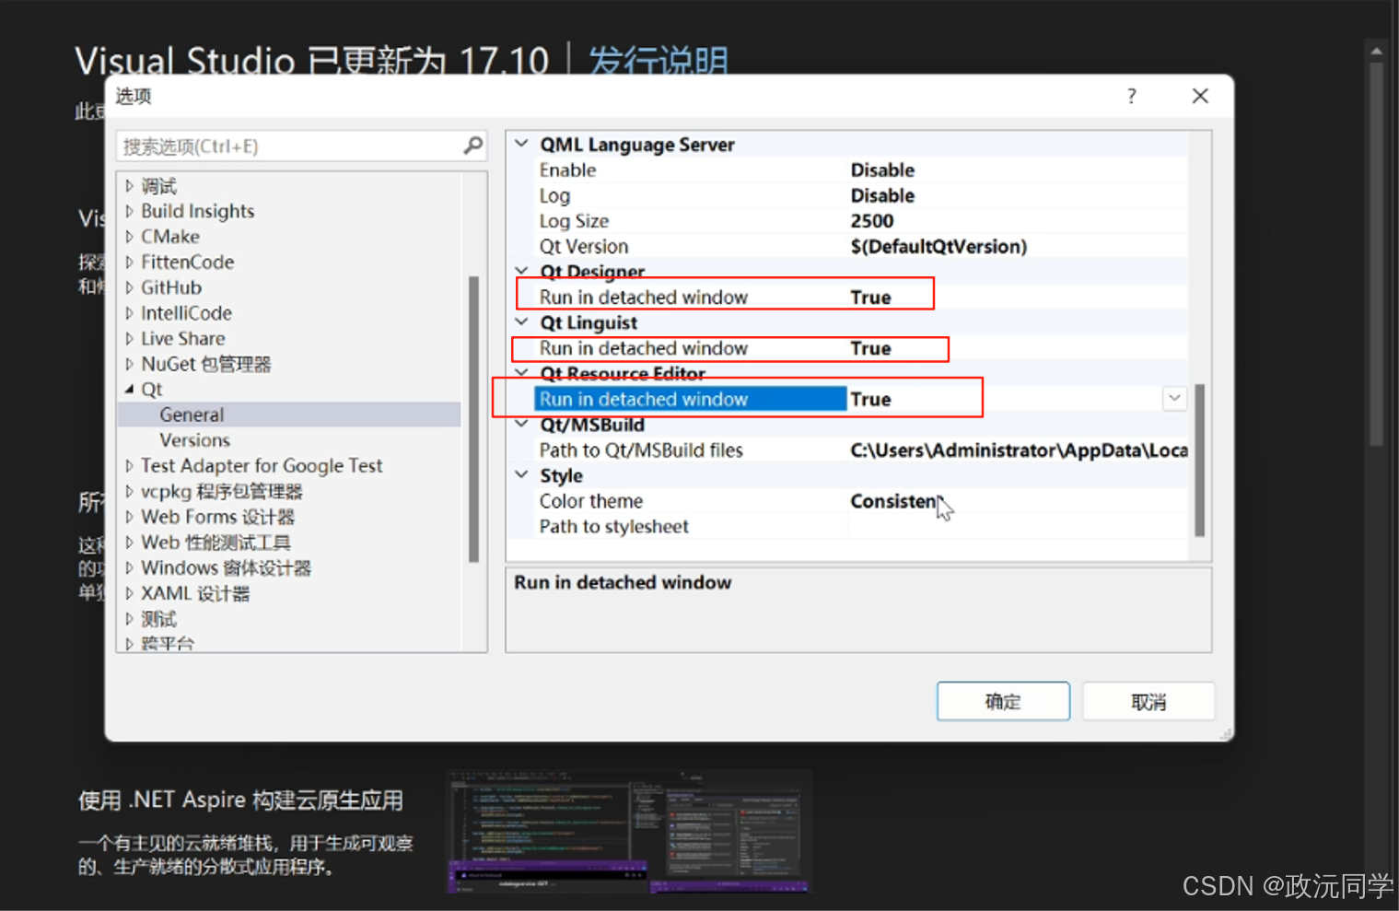Screen dimensions: 1399x911
Task: Click the background page scrollbar thumb
Action: tap(1376, 253)
